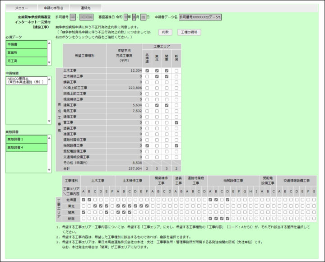Click the その他 amount 8,538
Viewport: 325px width, 262px height.
tap(137, 163)
